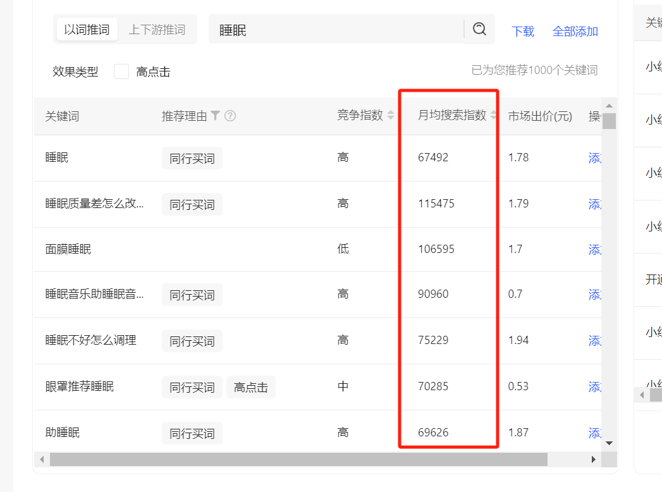This screenshot has width=662, height=492.
Task: Click the search magnifier icon
Action: [479, 29]
